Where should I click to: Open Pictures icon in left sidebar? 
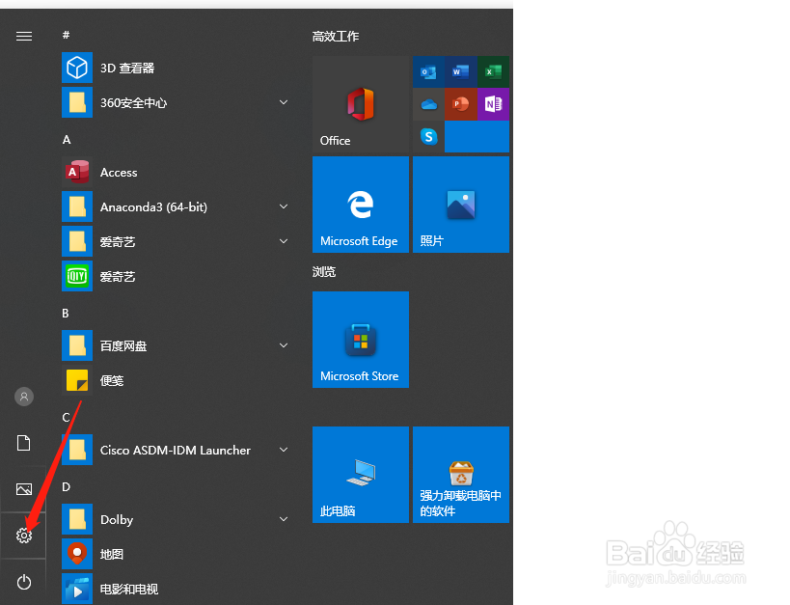click(x=24, y=489)
